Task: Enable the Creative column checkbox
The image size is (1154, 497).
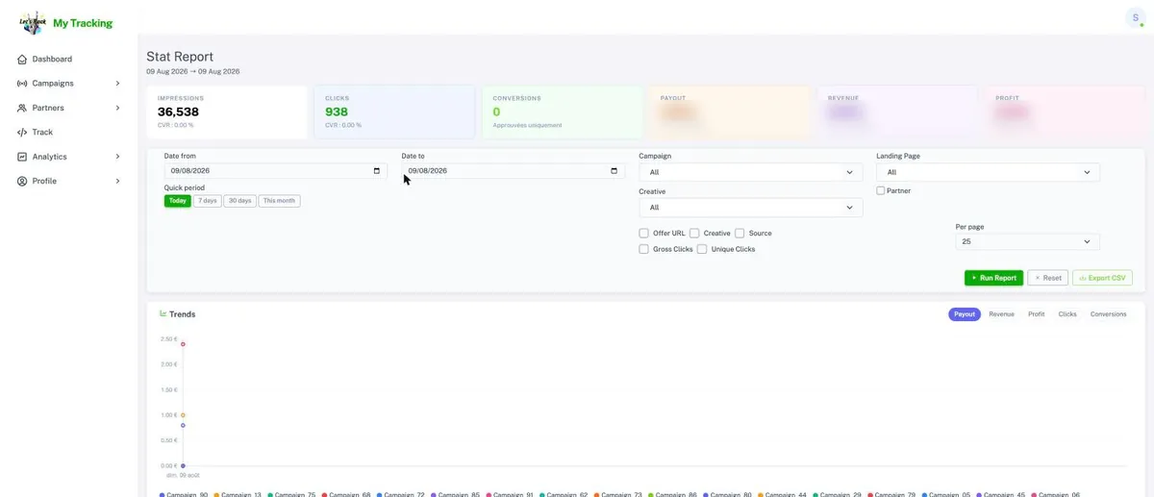Action: tap(694, 234)
